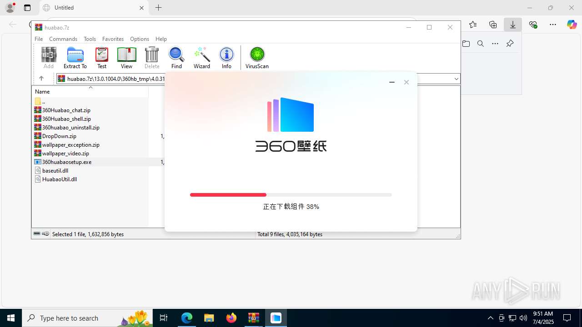This screenshot has height=327, width=582.
Task: Launch the Wizard tool
Action: tap(202, 58)
